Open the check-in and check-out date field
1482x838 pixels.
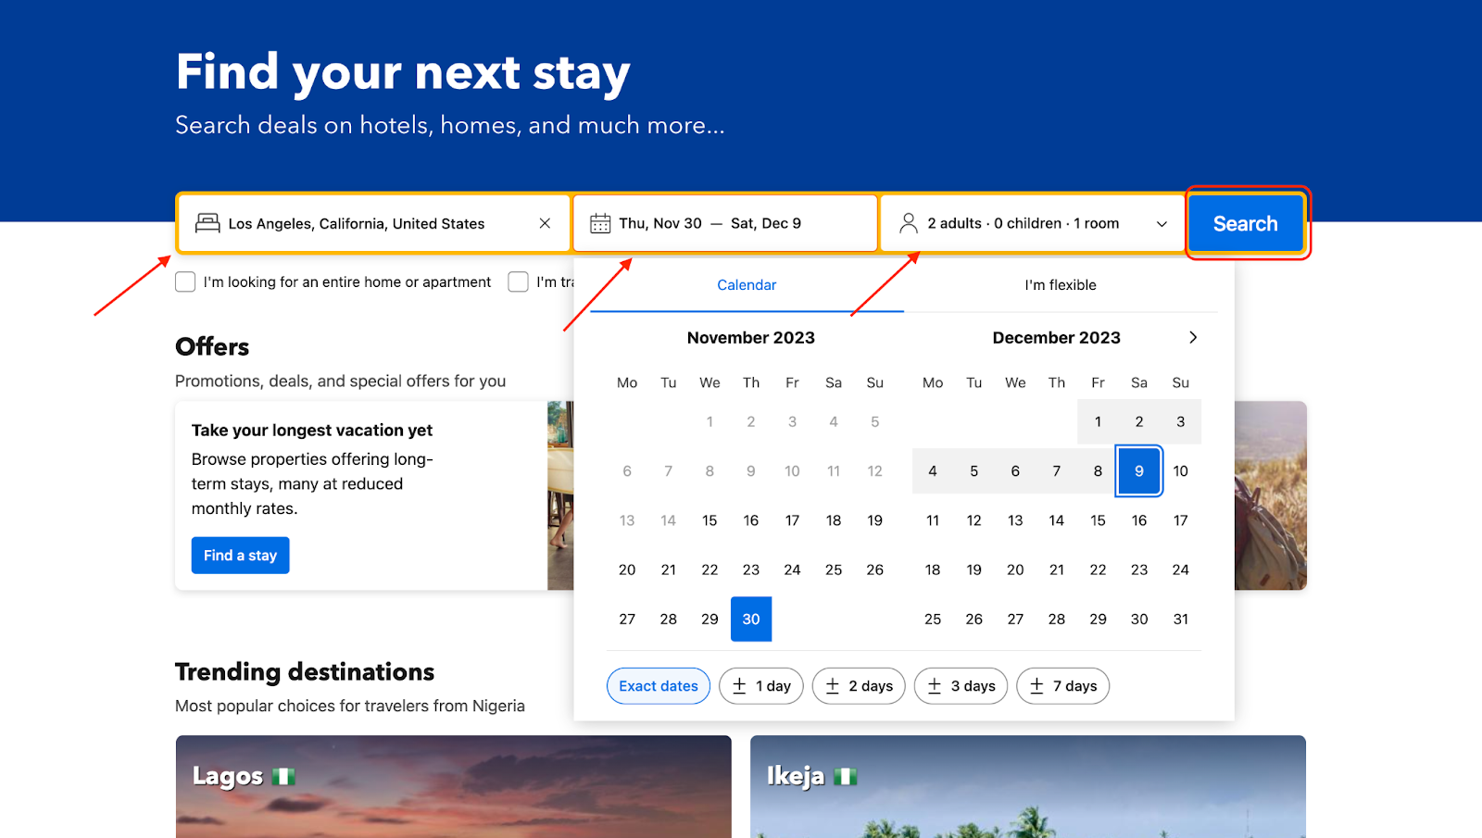(x=725, y=223)
